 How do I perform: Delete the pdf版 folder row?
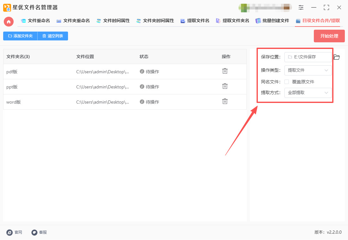(x=225, y=71)
